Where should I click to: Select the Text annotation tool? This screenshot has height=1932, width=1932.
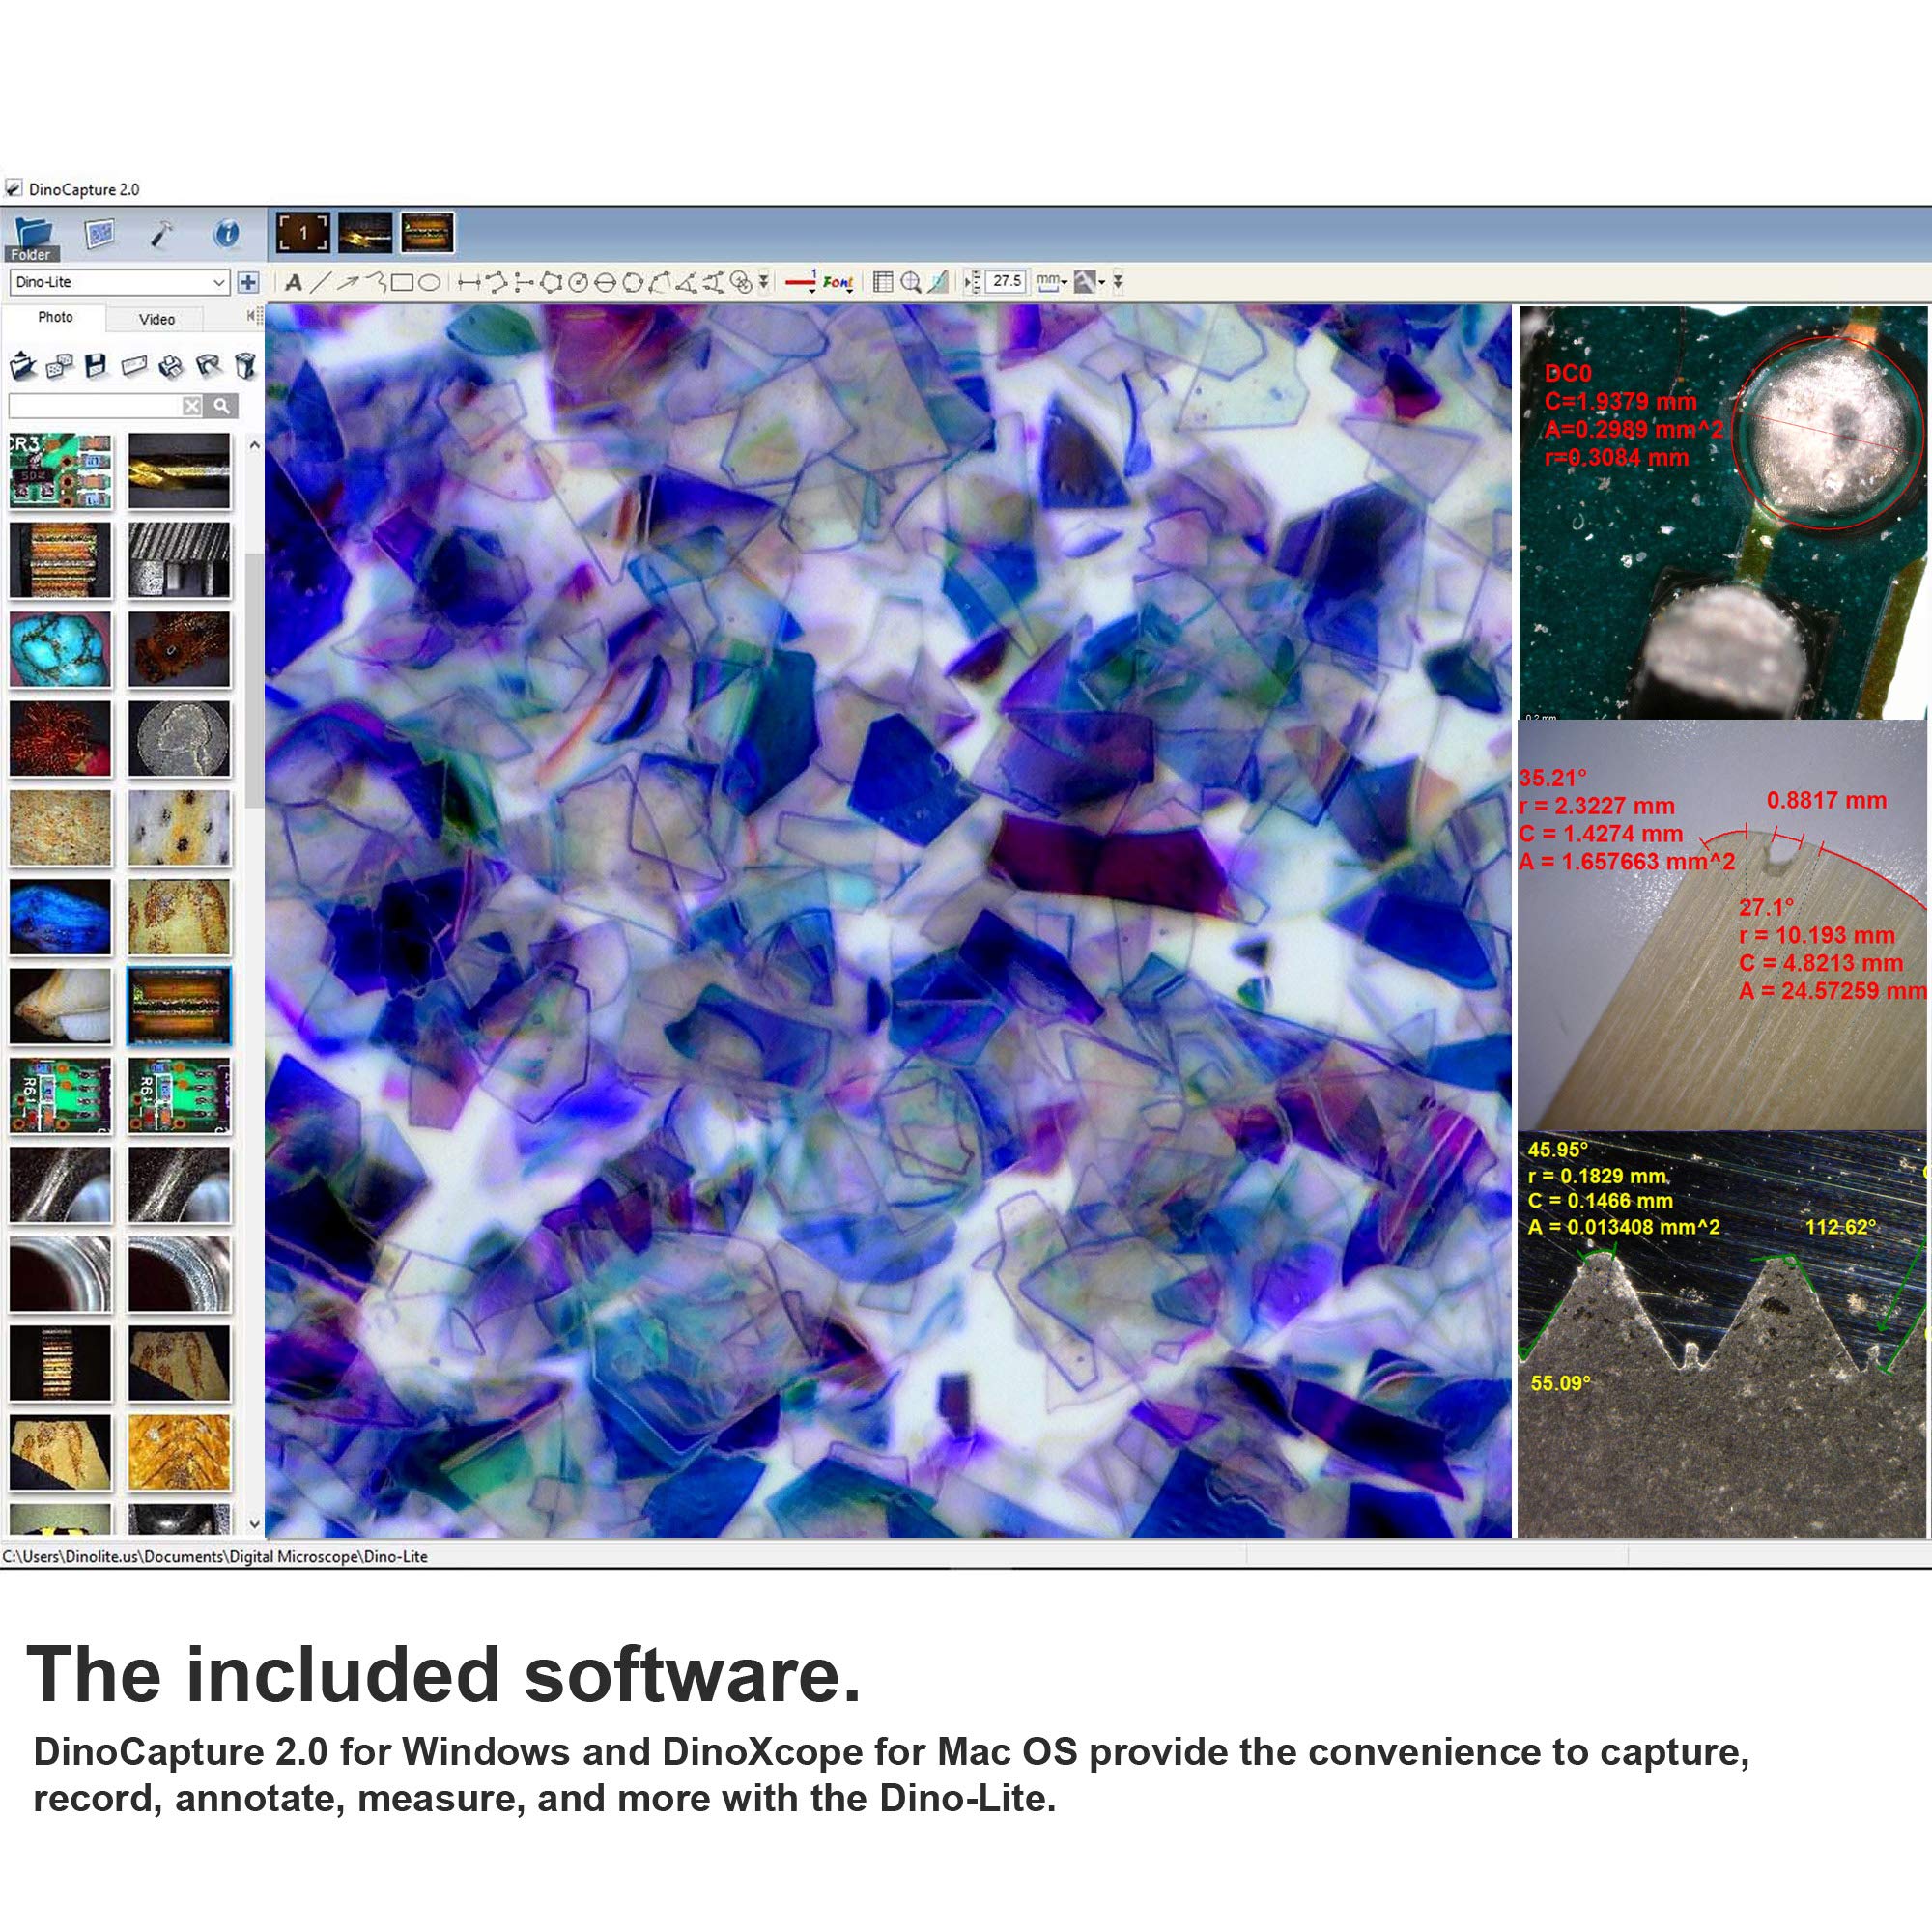coord(293,283)
